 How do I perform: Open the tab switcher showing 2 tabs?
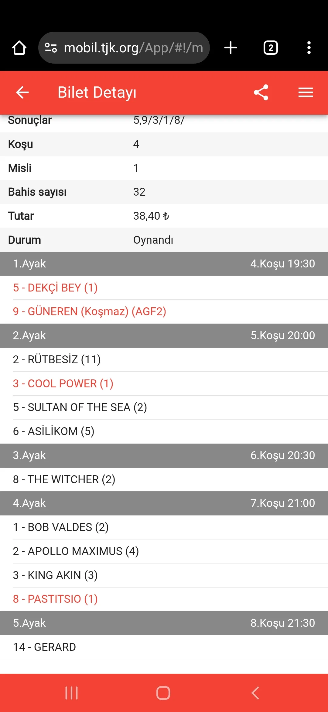270,48
